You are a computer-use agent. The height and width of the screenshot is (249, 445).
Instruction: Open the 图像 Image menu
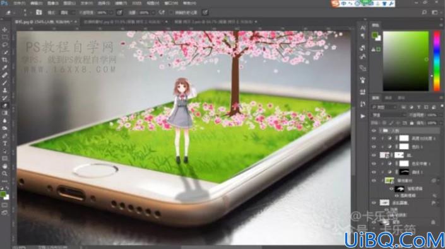coord(53,3)
